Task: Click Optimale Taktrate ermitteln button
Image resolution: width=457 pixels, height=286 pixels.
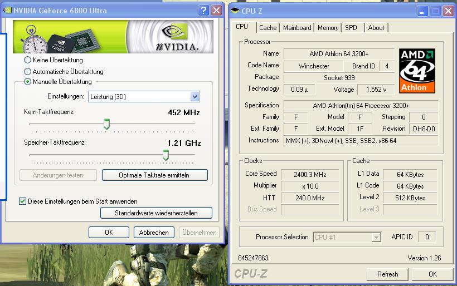Action: coord(155,175)
